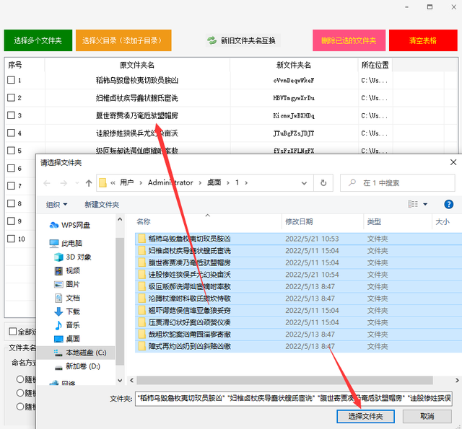Toggle the 全部选 select-all checkbox
This screenshot has height=429, width=462.
(13, 332)
